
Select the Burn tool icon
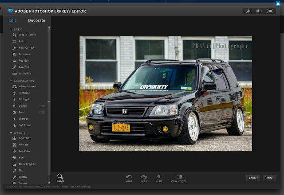click(15, 112)
